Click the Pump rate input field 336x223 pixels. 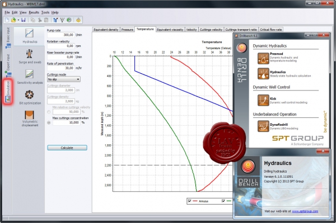click(x=61, y=35)
